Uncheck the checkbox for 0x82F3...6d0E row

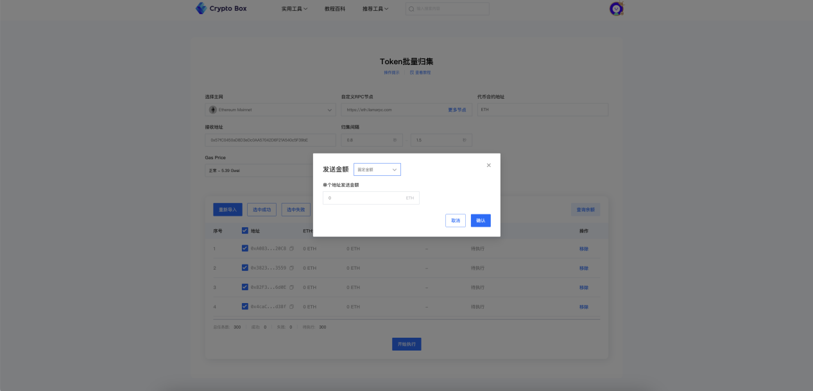pos(245,287)
